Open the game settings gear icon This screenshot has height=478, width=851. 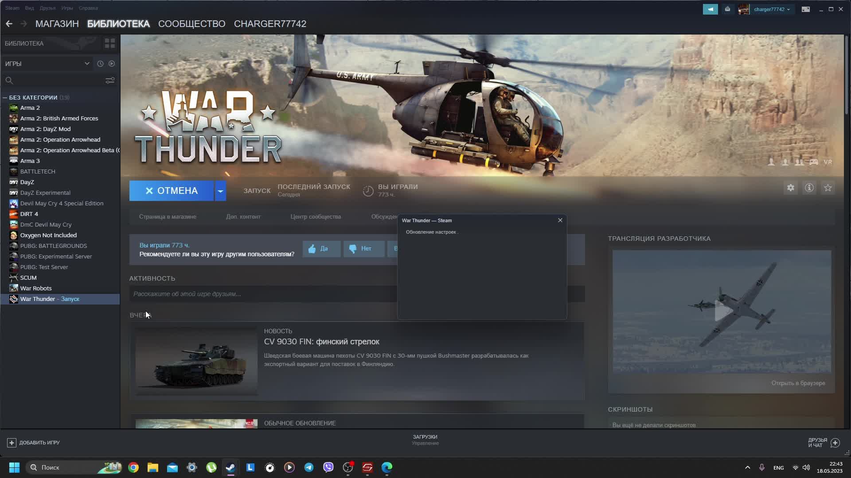coord(791,188)
